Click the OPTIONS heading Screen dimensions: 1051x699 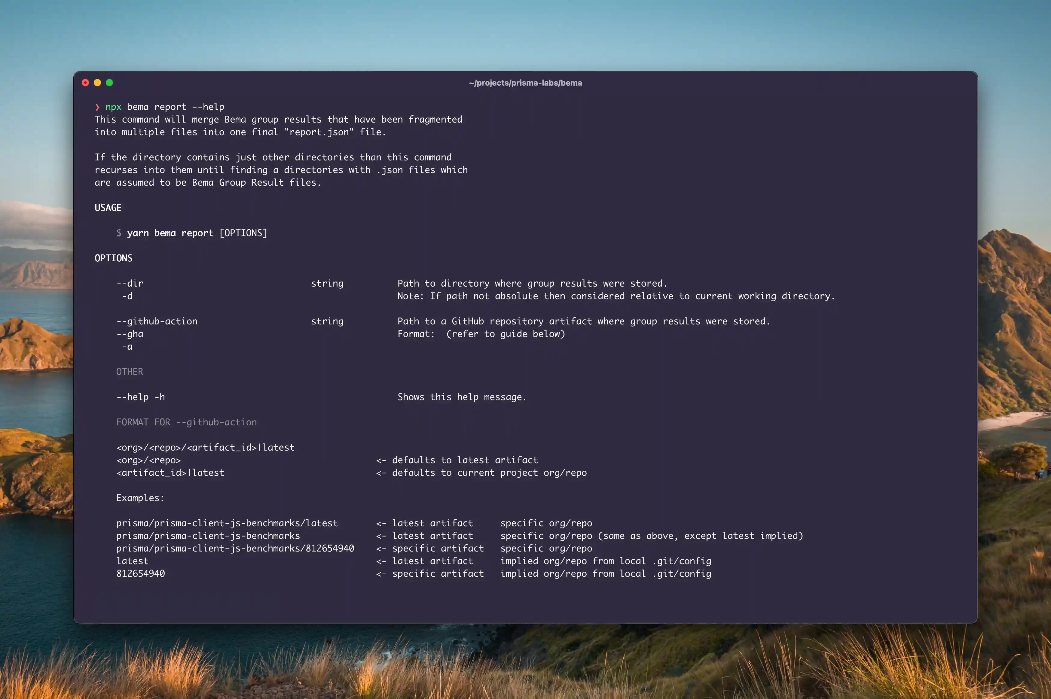pyautogui.click(x=113, y=258)
